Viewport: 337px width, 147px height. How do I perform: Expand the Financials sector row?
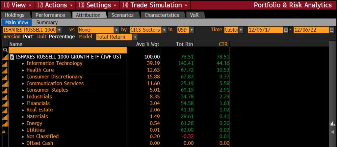click(x=24, y=103)
